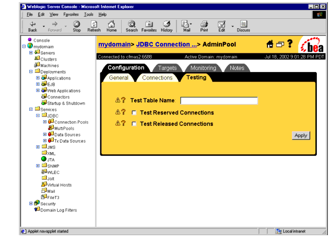Expand the JMS tree node
The width and height of the screenshot is (331, 243).
click(38, 147)
